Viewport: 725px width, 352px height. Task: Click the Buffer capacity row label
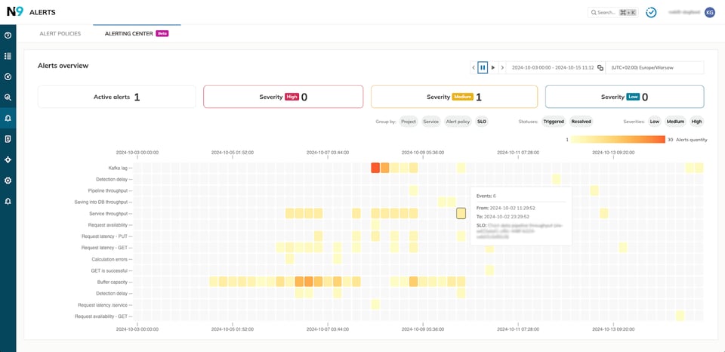[x=113, y=283]
